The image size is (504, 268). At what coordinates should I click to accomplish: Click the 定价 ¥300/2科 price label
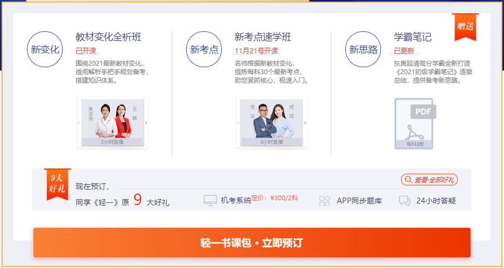point(275,198)
